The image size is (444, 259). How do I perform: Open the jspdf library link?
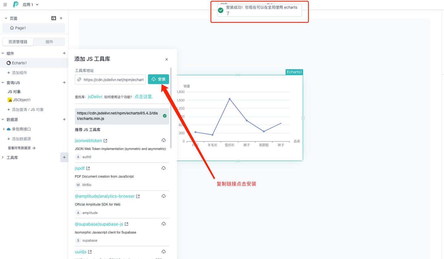pyautogui.click(x=80, y=168)
